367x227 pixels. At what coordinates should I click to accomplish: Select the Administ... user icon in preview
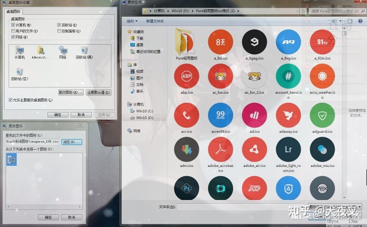(x=41, y=52)
